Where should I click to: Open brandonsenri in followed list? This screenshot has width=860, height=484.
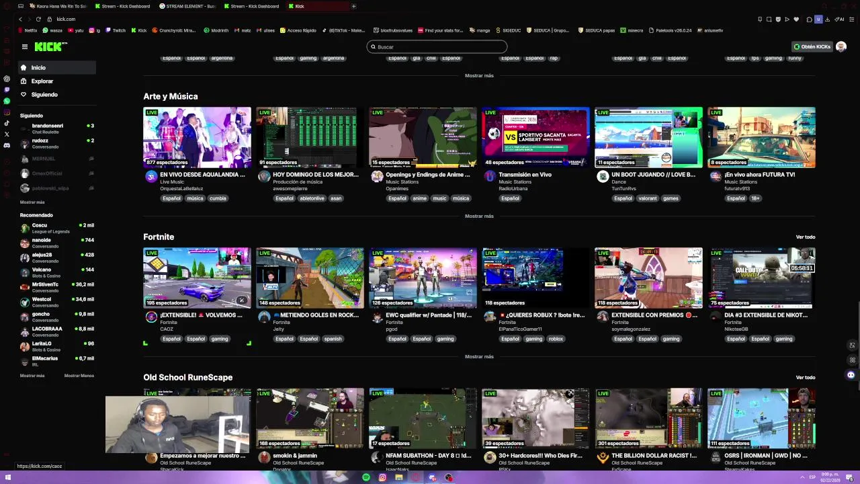point(56,128)
